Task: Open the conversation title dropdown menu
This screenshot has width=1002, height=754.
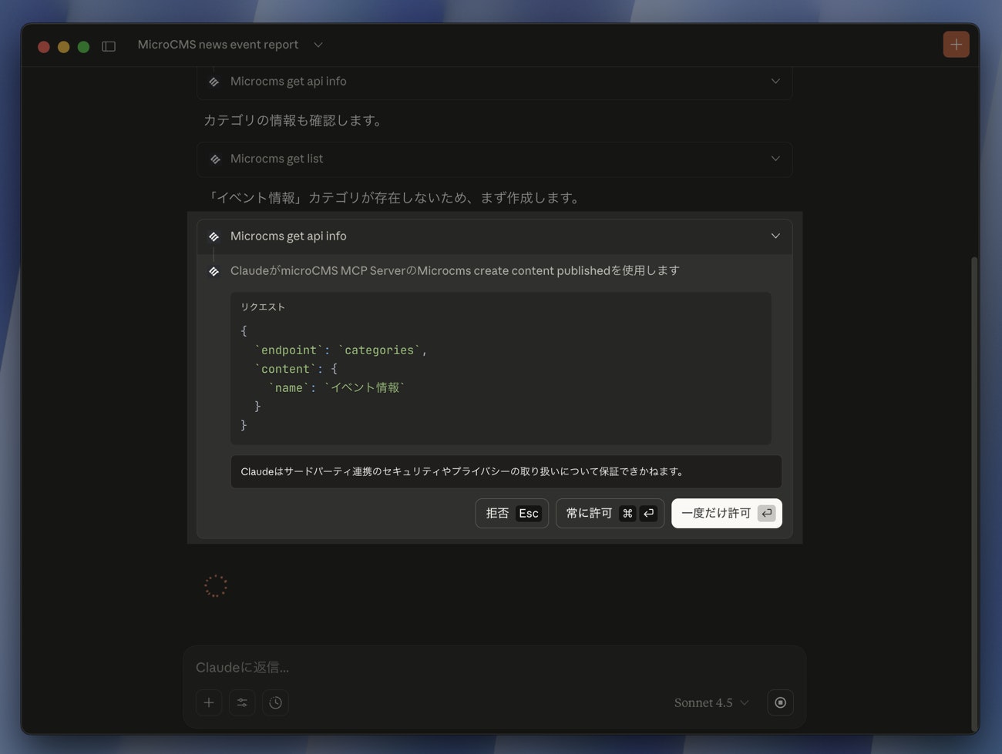Action: 318,45
